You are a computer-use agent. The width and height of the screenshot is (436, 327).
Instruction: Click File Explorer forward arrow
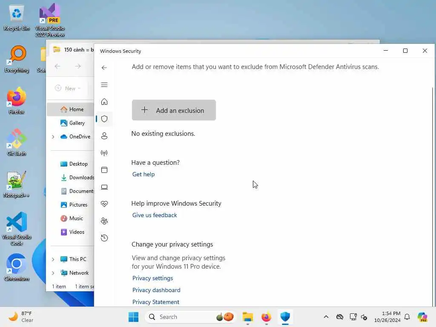pyautogui.click(x=78, y=66)
